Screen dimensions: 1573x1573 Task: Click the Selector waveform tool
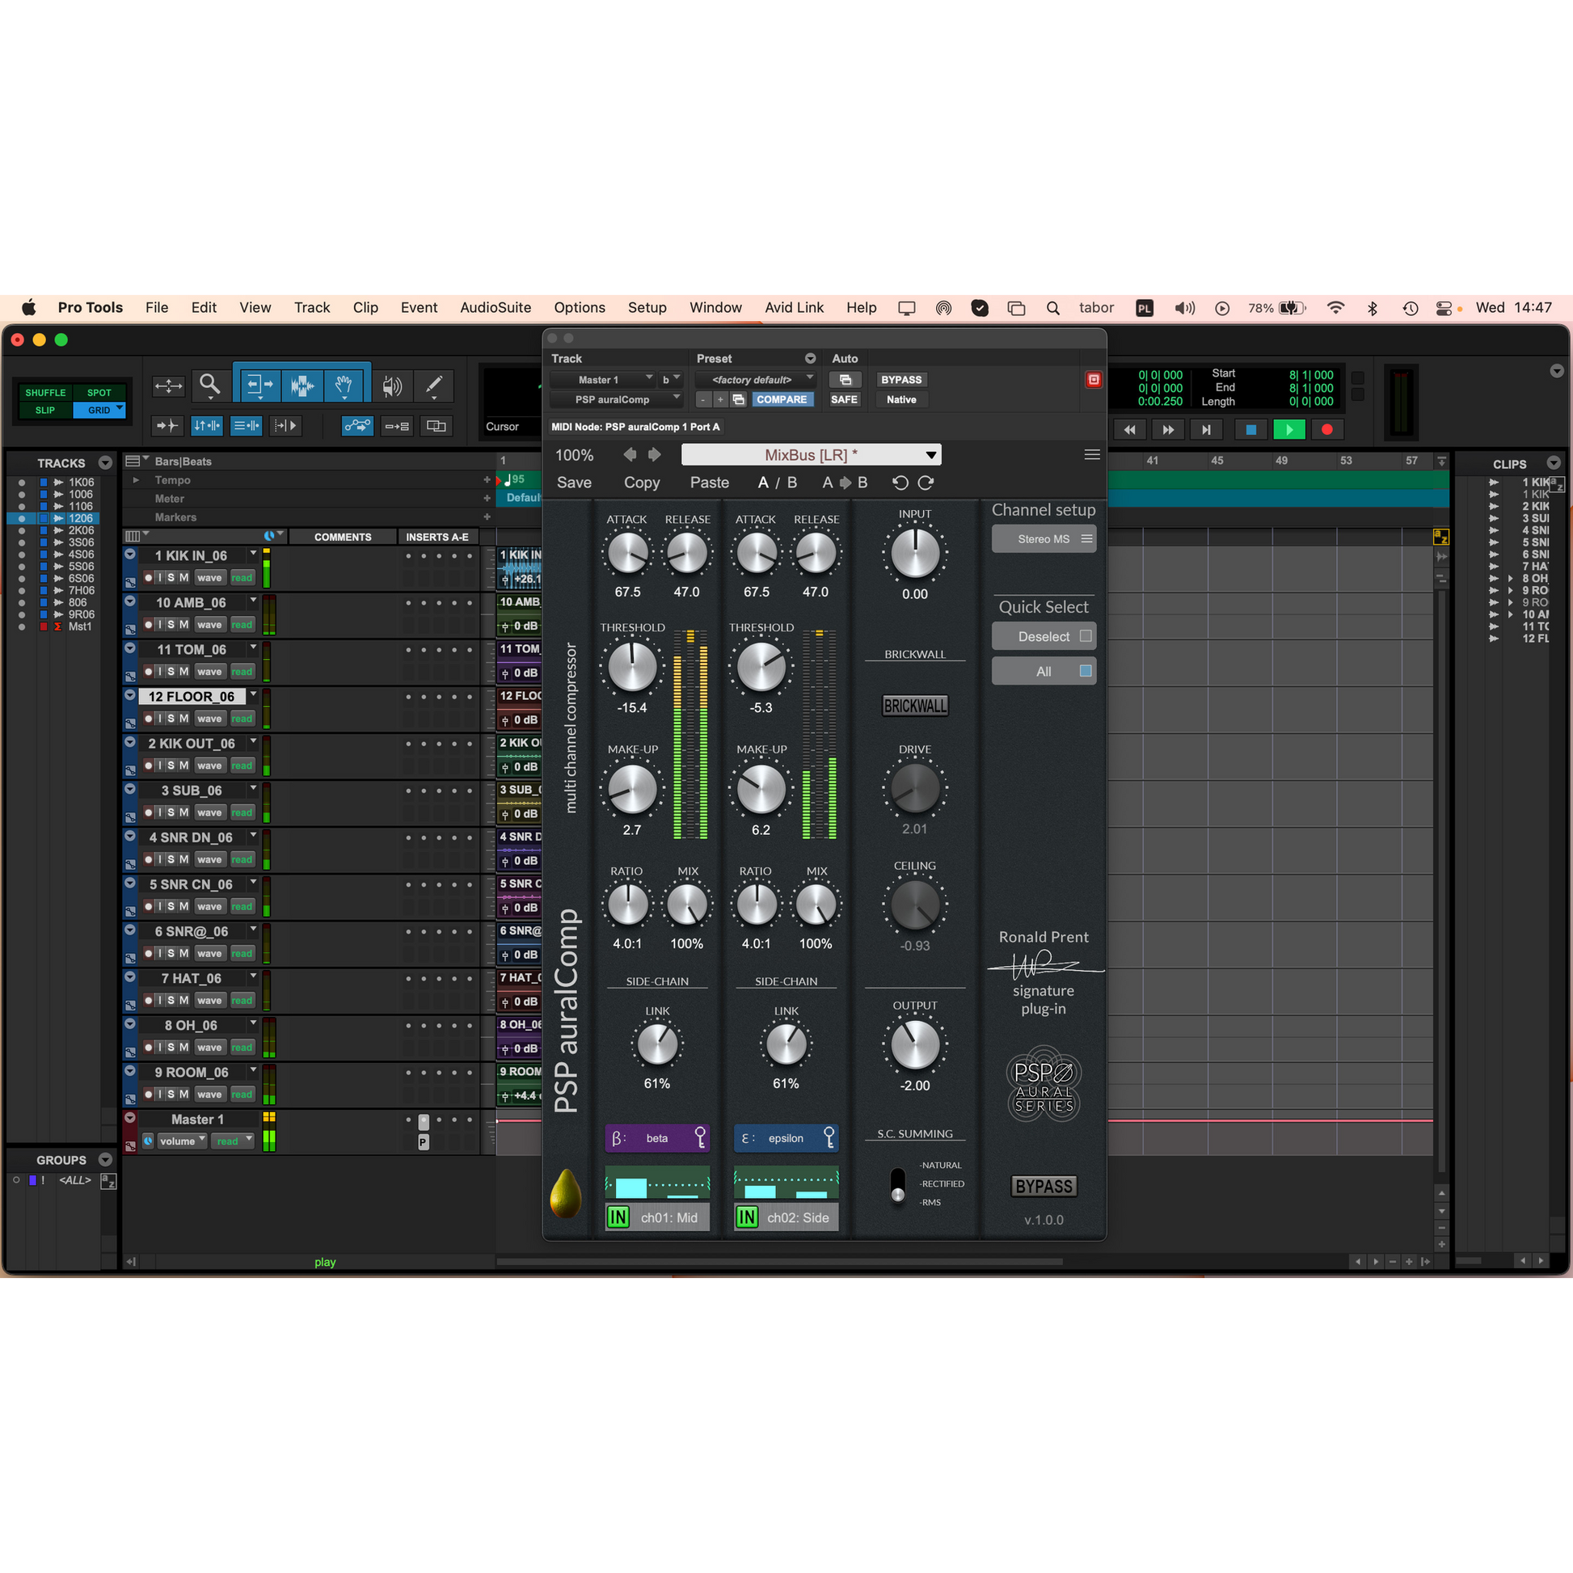302,384
